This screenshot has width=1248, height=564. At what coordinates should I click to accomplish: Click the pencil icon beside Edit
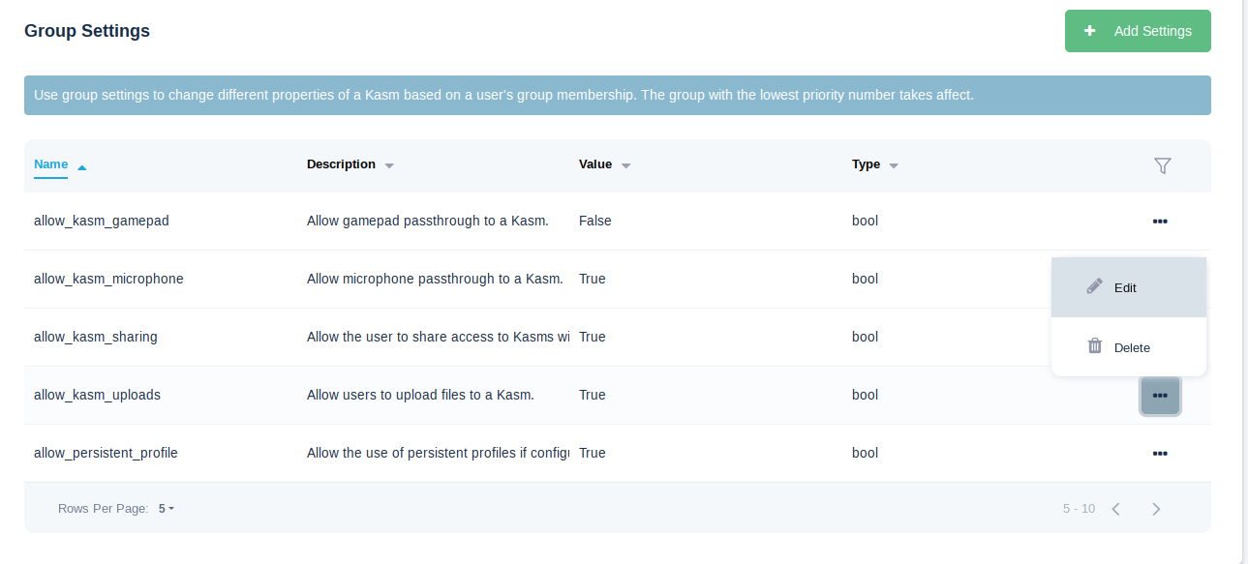pyautogui.click(x=1094, y=286)
